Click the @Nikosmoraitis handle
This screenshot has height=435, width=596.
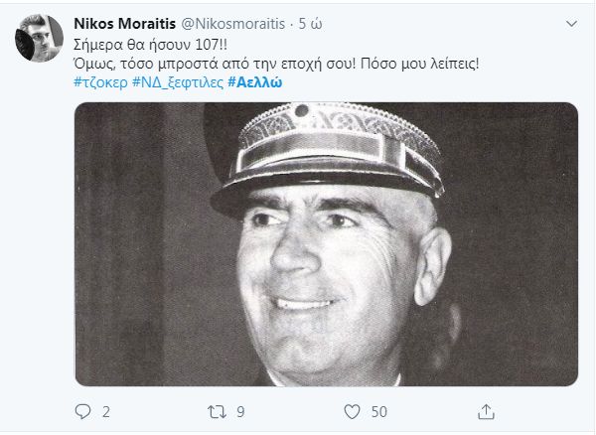233,24
